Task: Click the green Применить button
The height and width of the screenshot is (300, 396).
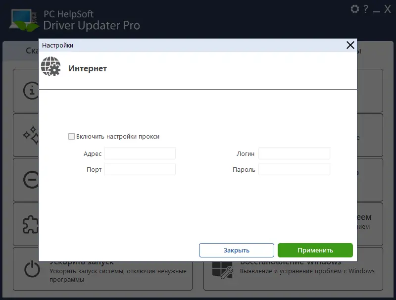Action: [315, 250]
